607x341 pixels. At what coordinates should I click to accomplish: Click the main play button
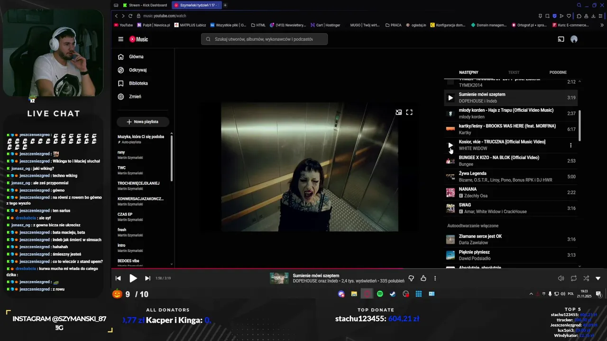[x=133, y=278]
